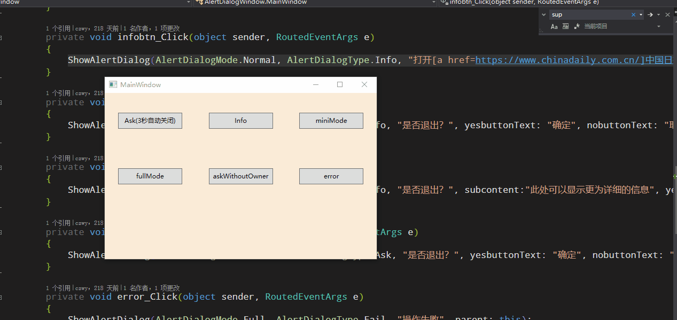
Task: Click 'RoutedEventArgs' in infobtn_Click signature
Action: coord(317,37)
